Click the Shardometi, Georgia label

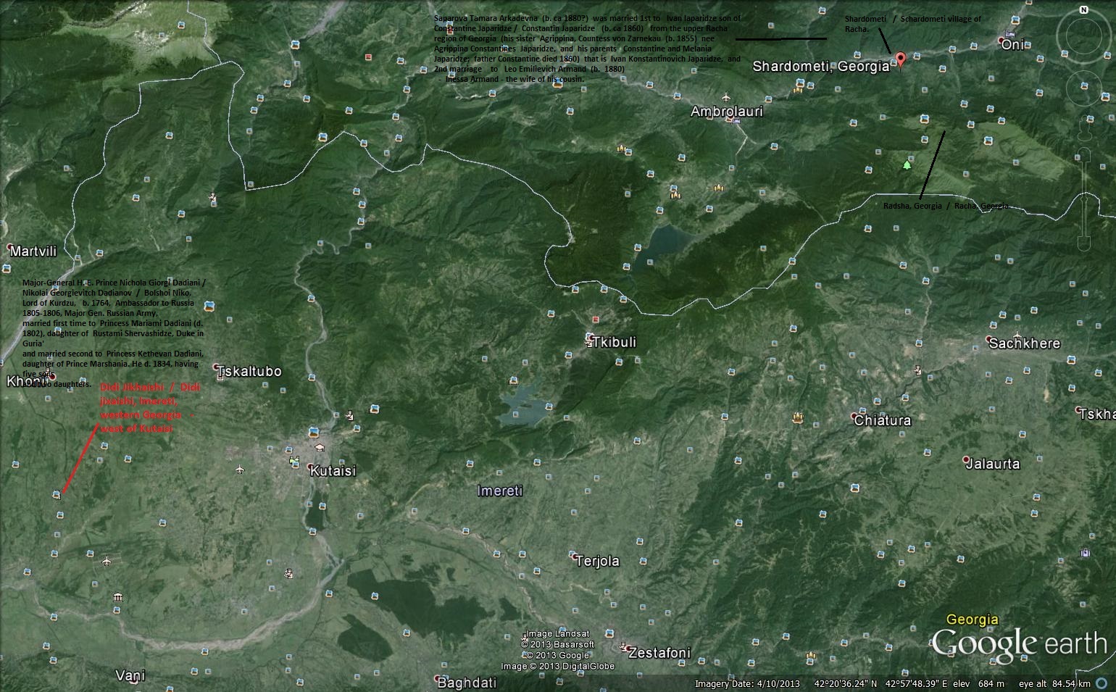tap(821, 66)
